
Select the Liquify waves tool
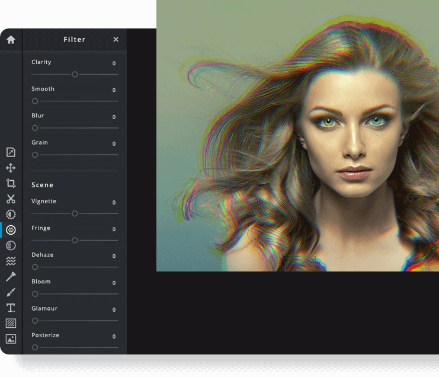click(11, 261)
